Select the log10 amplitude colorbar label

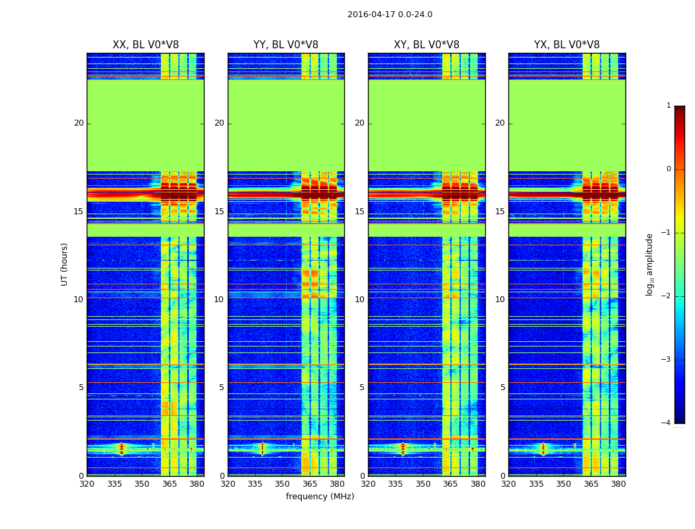(x=650, y=264)
